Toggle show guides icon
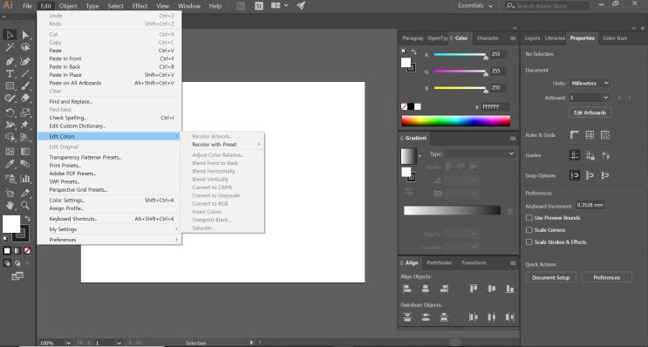 pos(575,155)
